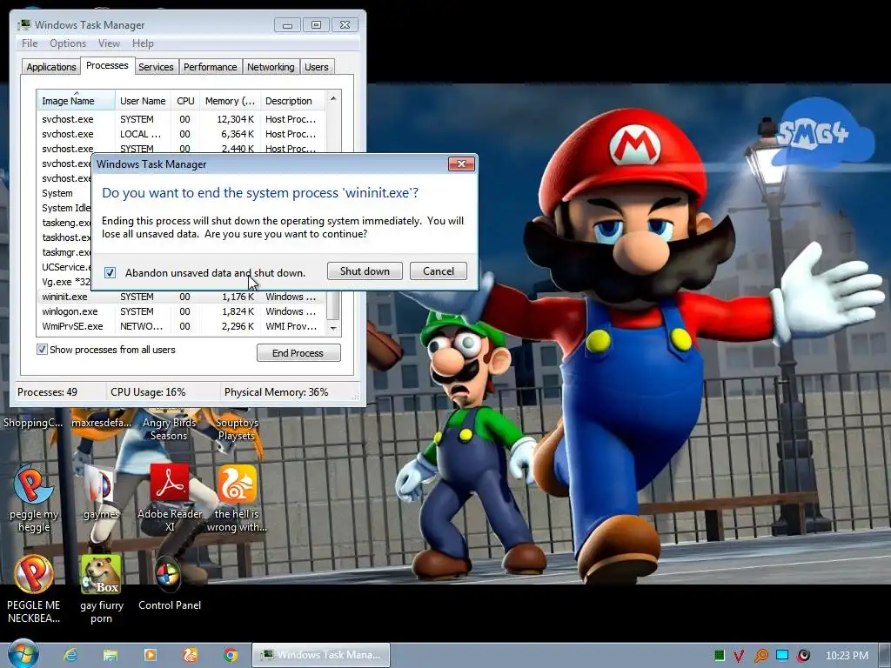Sort processes by CPU column
This screenshot has width=891, height=668.
tap(186, 101)
